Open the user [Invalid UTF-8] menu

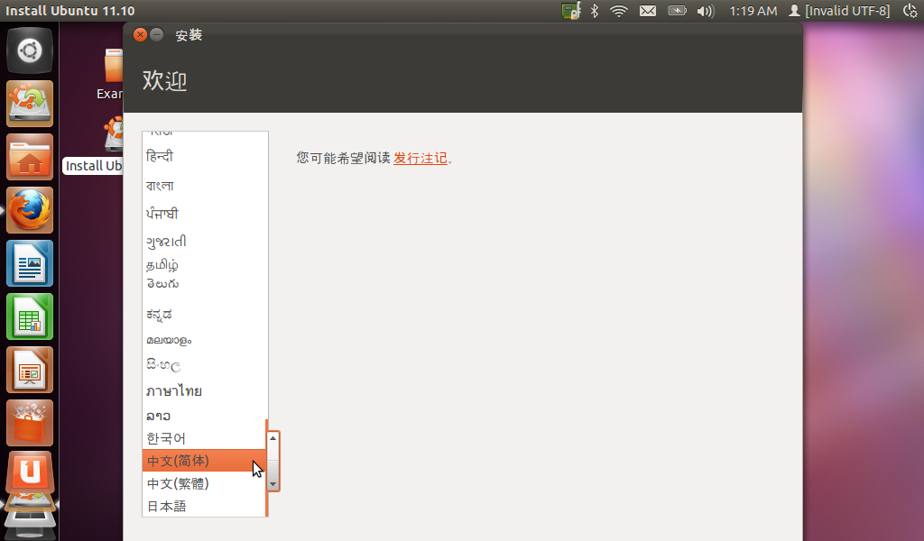839,11
